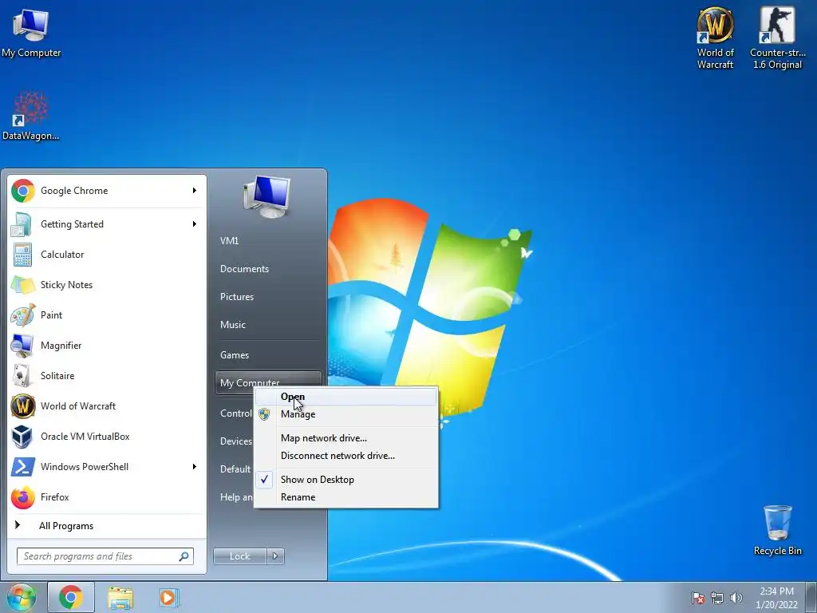The height and width of the screenshot is (613, 817).
Task: Select My Computer desktop icon
Action: pyautogui.click(x=31, y=34)
